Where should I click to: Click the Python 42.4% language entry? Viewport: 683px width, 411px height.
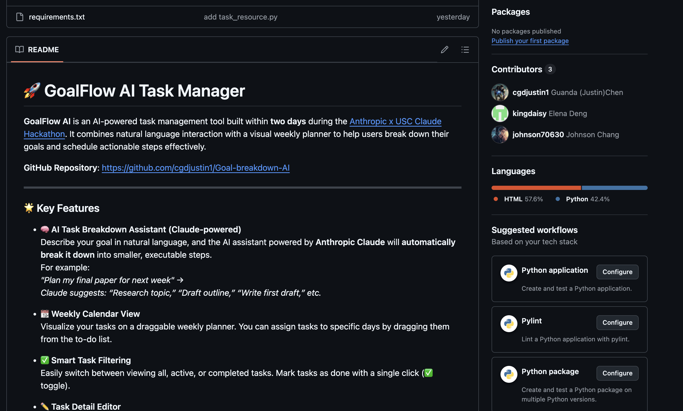pos(587,199)
